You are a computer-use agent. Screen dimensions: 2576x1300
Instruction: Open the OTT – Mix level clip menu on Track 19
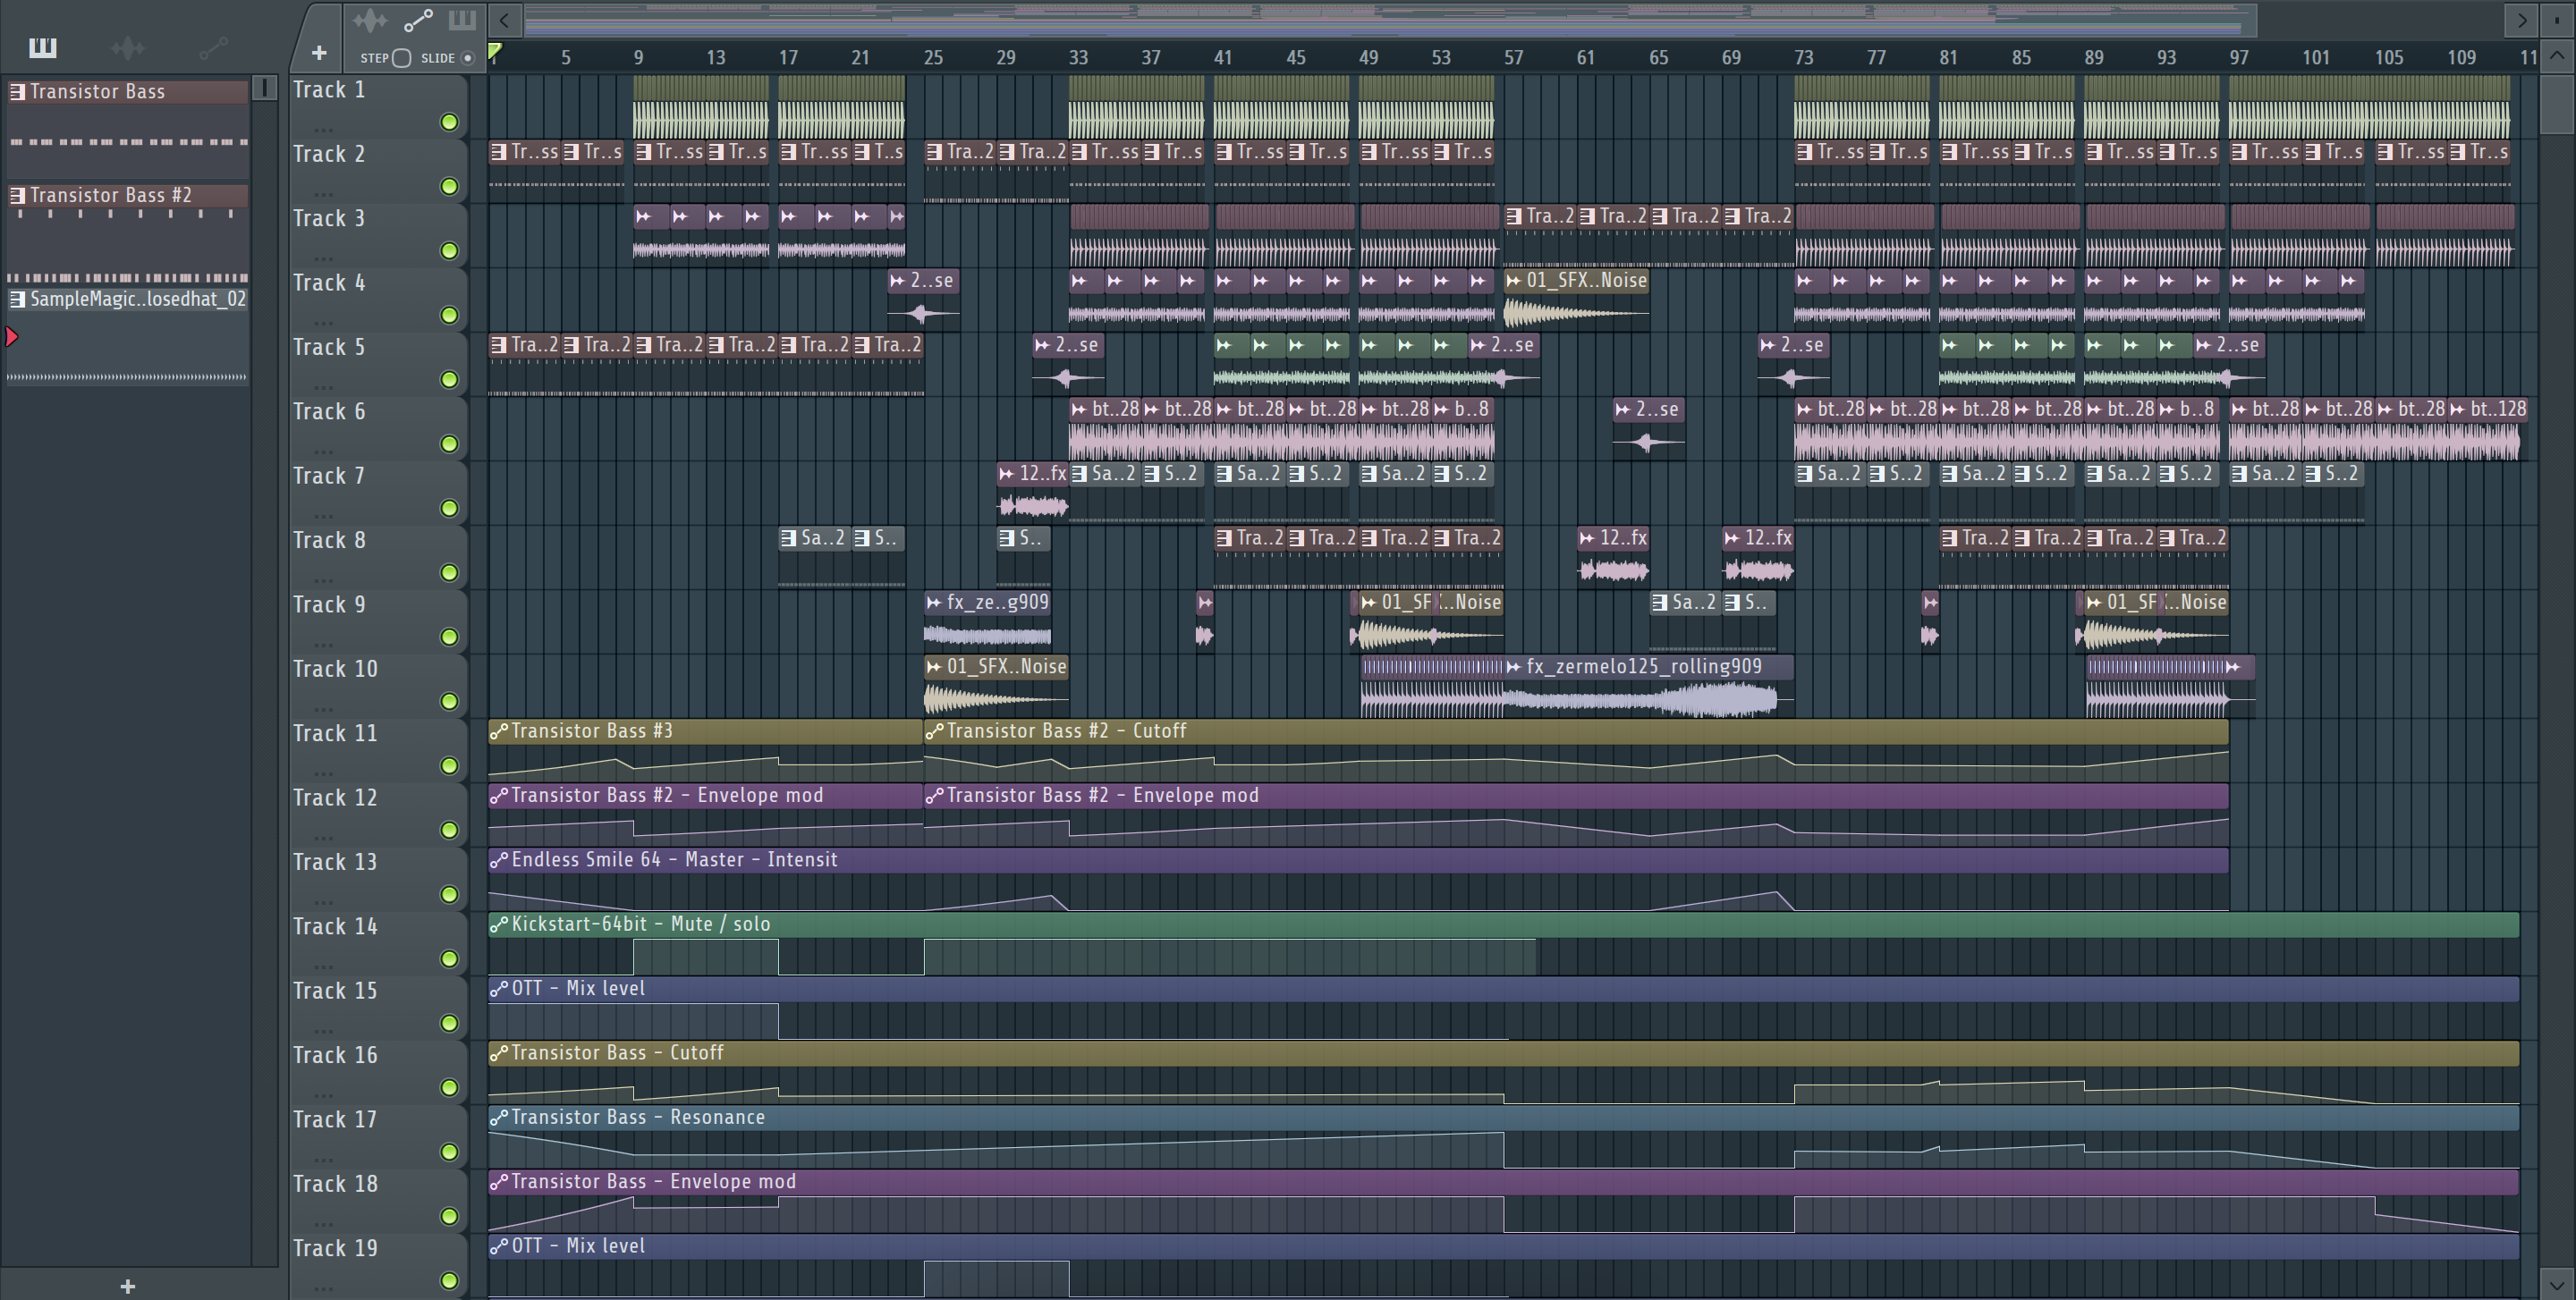click(x=498, y=1246)
